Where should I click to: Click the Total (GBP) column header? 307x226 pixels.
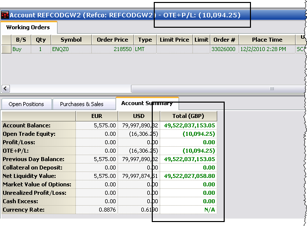click(x=188, y=116)
